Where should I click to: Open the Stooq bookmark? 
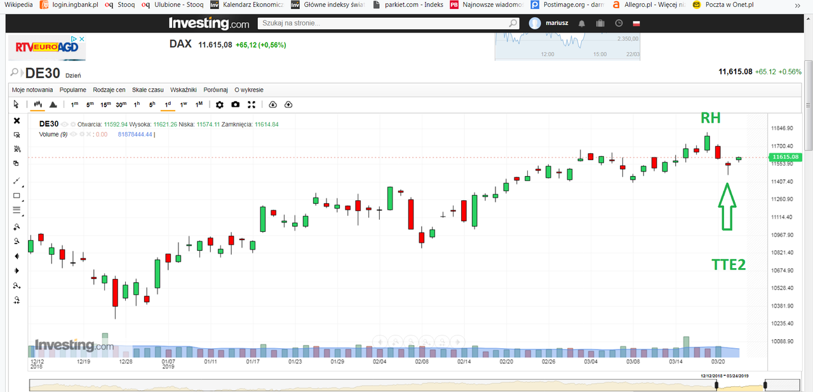120,4
